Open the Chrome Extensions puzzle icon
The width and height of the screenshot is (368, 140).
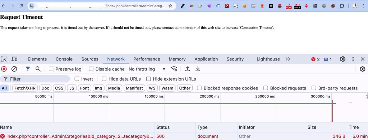pyautogui.click(x=342, y=6)
